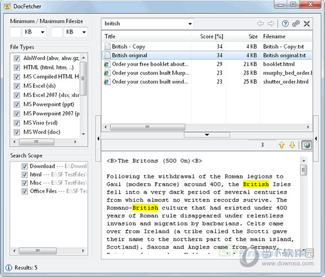Click the minimum filesize input box
Image resolution: width=325 pixels, height=277 pixels.
point(15,32)
